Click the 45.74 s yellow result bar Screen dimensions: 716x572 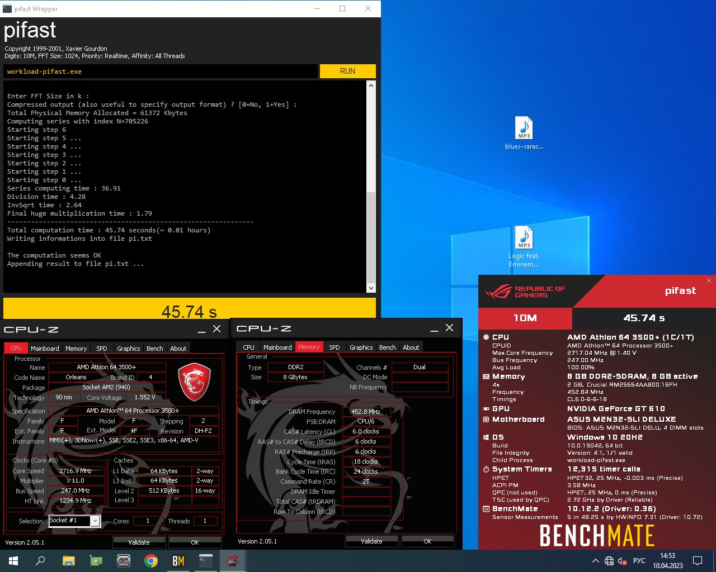(x=190, y=309)
